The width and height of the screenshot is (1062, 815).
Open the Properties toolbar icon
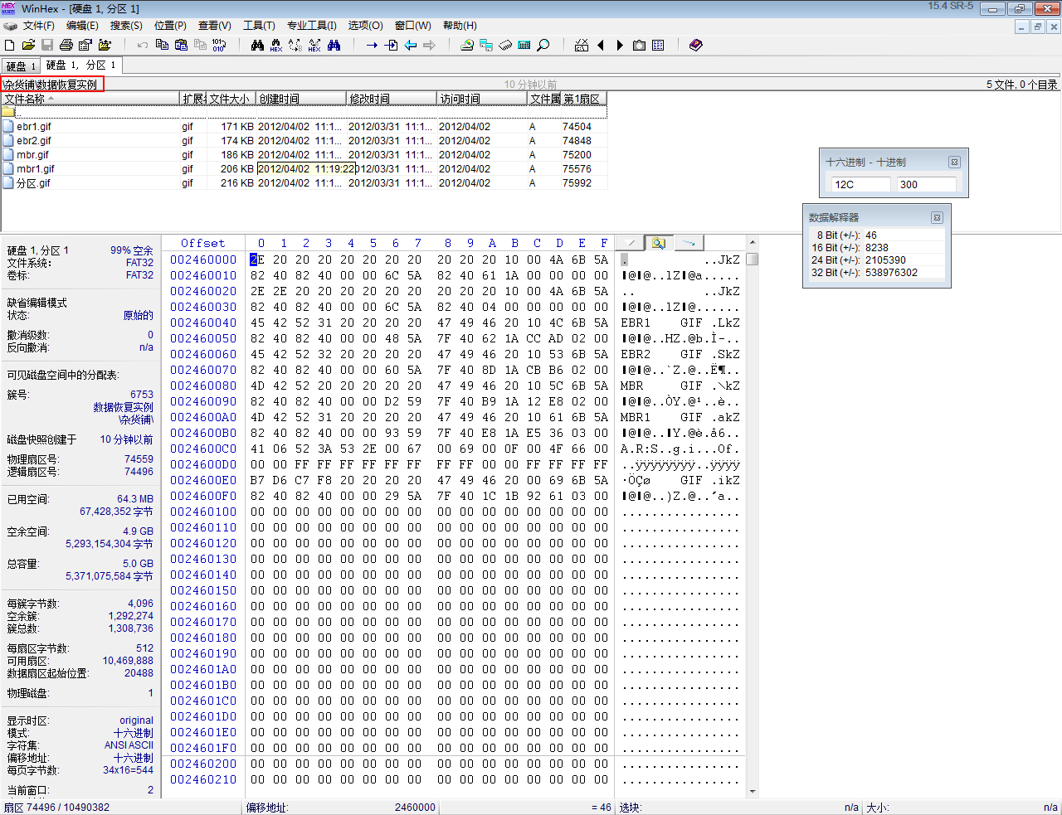85,45
